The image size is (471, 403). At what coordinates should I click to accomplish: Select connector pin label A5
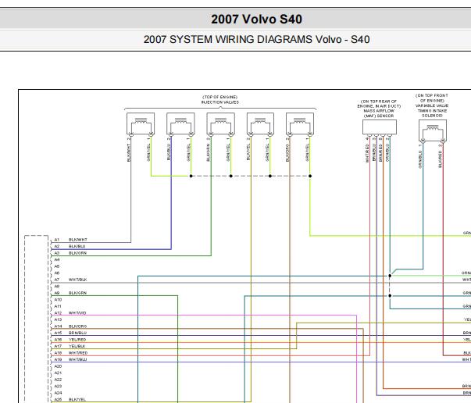(57, 266)
